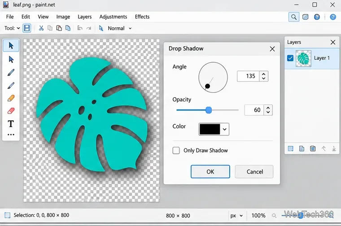This screenshot has height=226, width=341.
Task: Move layer down arrow icon
Action: [x=334, y=148]
